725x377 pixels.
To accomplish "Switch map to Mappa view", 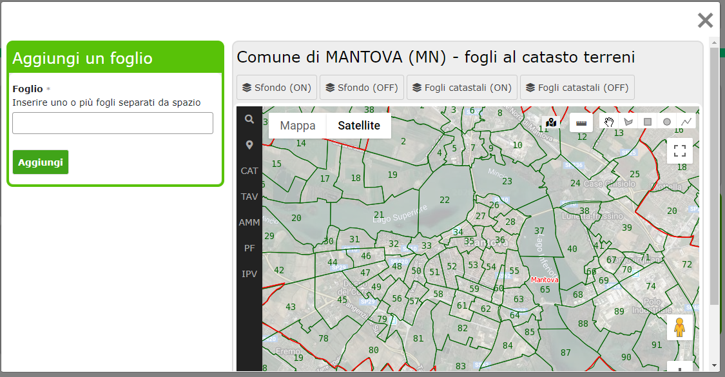I will pos(298,126).
